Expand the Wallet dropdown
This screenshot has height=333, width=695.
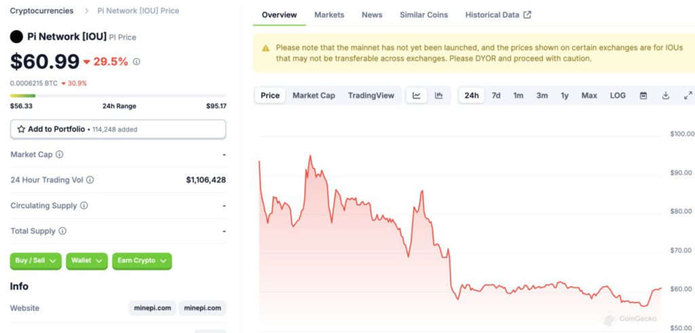pos(87,261)
